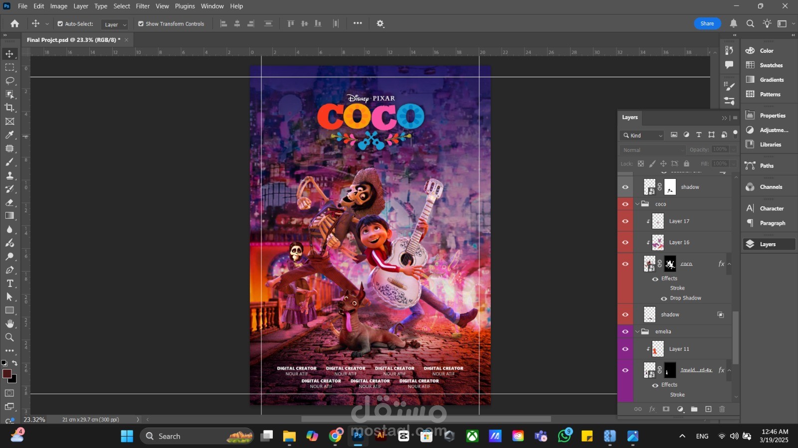798x448 pixels.
Task: Toggle the Auto-Select checkbox
Action: tap(60, 24)
